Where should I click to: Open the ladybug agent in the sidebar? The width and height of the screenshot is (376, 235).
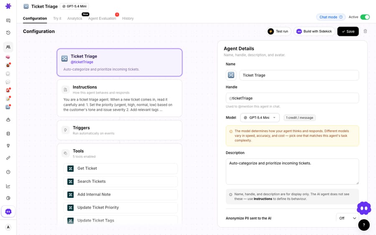tap(8, 65)
